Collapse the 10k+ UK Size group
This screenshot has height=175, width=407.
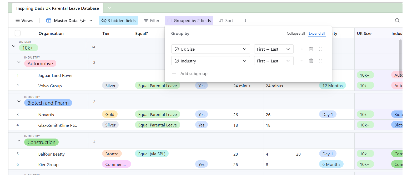[14, 46]
